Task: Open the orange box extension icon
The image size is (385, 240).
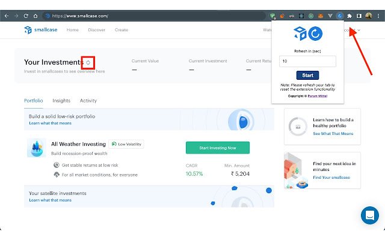Action: pyautogui.click(x=321, y=16)
